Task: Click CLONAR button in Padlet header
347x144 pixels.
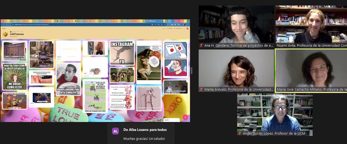Action: click(169, 29)
